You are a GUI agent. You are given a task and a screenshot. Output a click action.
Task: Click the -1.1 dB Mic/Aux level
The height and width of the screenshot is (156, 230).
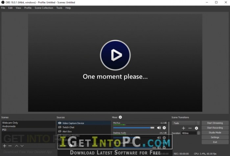point(163,123)
